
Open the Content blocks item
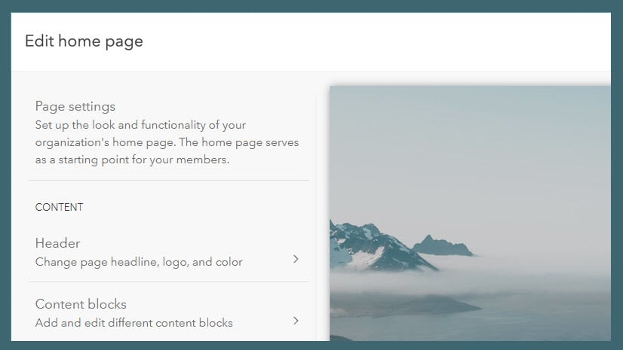[x=81, y=304]
